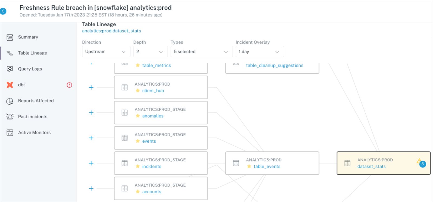Open the dataset_stats node link
433x202 pixels.
(x=372, y=167)
